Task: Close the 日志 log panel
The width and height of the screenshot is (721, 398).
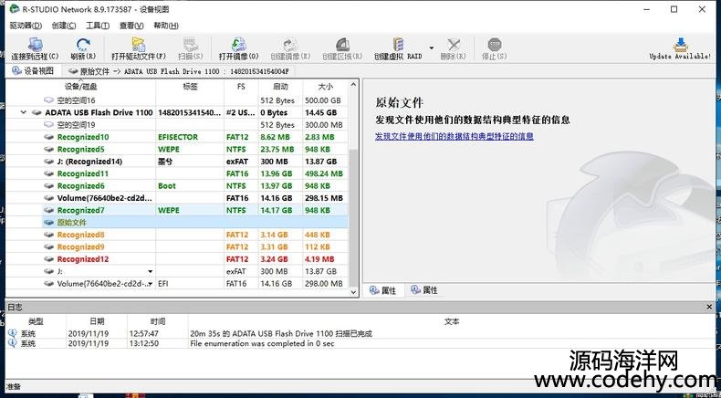Action: (709, 307)
